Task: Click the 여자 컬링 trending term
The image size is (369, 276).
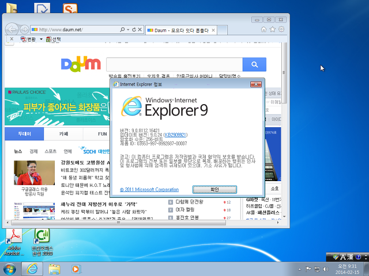Action: pos(184,209)
